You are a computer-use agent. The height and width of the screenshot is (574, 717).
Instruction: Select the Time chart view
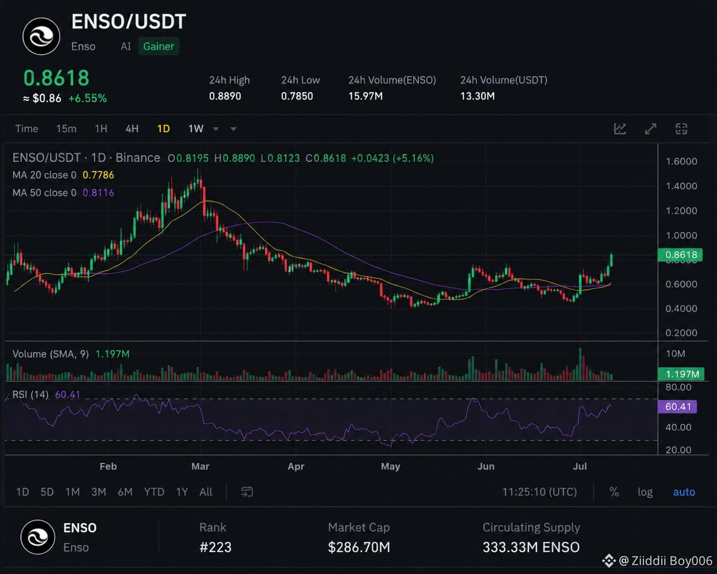click(27, 128)
